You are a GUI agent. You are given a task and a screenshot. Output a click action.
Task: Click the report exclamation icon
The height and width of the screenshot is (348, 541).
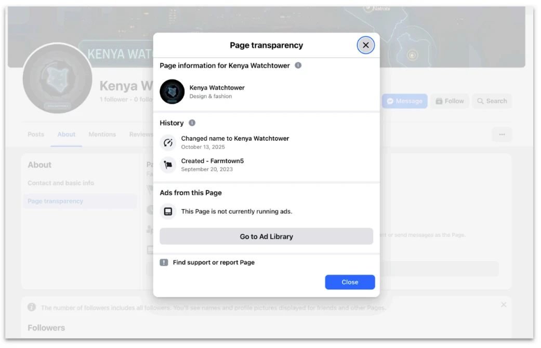pyautogui.click(x=164, y=262)
